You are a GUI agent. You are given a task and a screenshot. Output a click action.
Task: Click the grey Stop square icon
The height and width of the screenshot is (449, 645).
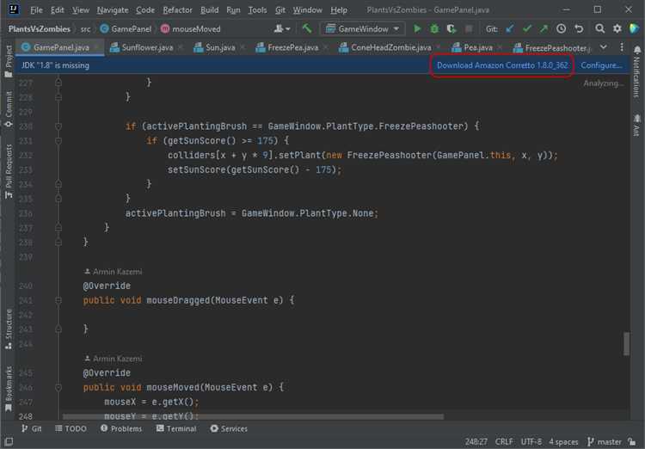tap(469, 28)
